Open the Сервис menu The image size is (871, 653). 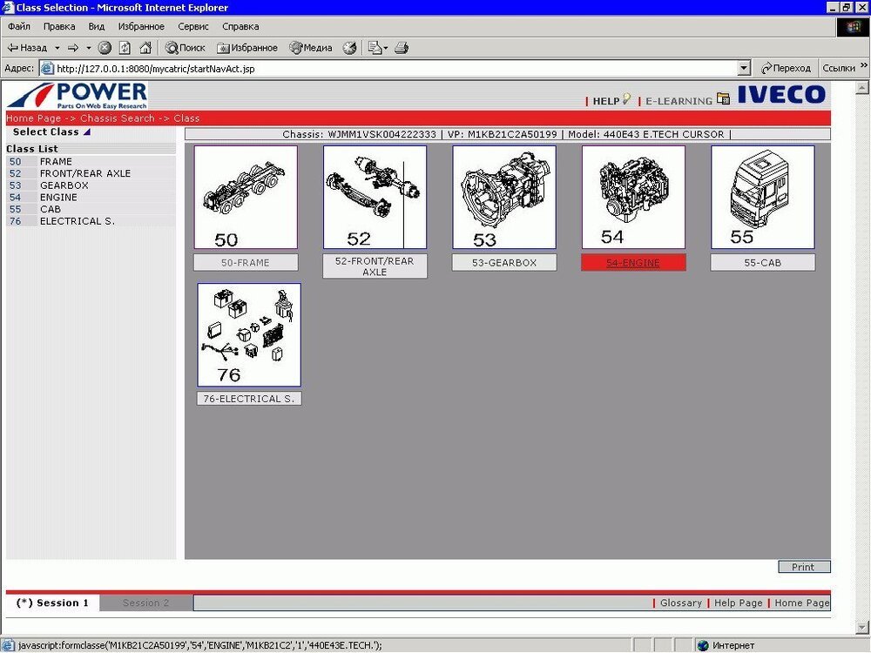(x=192, y=27)
